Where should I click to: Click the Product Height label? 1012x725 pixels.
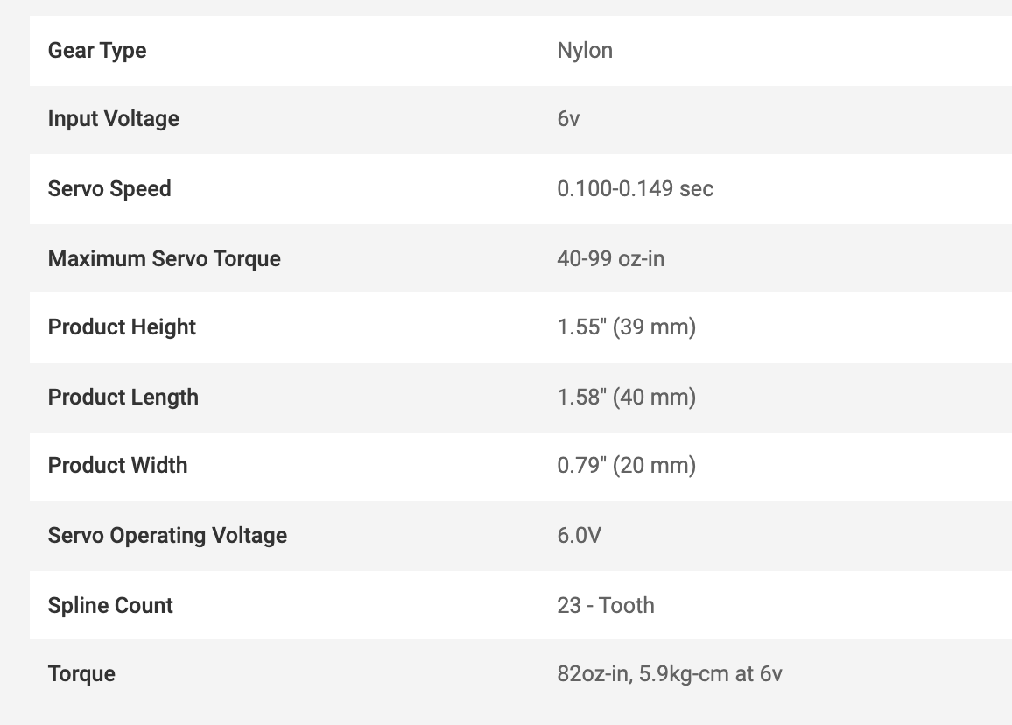point(123,327)
